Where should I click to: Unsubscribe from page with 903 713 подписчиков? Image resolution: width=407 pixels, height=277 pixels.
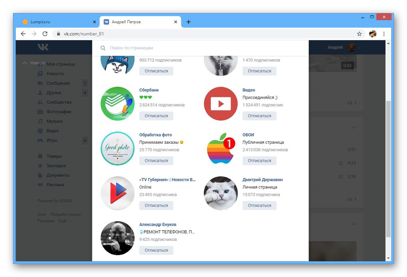click(156, 71)
